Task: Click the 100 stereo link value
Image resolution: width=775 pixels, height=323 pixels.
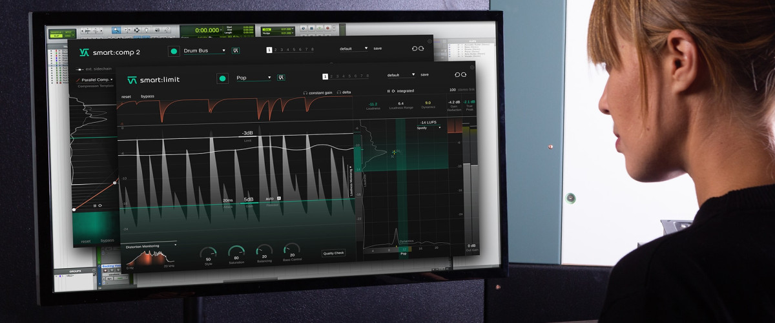Action: pyautogui.click(x=452, y=90)
